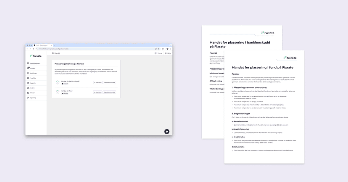Go to Bestillinger in the sidebar

33,73
